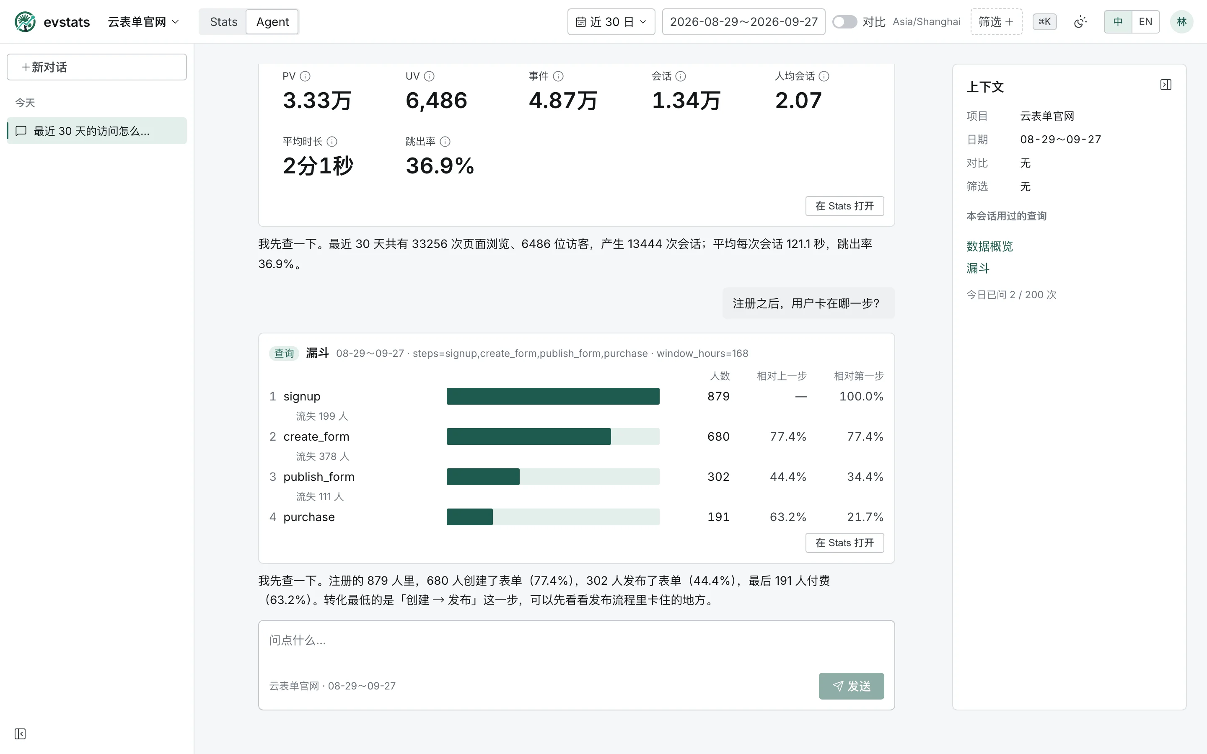Image resolution: width=1207 pixels, height=754 pixels.
Task: Switch language to EN
Action: pyautogui.click(x=1146, y=22)
